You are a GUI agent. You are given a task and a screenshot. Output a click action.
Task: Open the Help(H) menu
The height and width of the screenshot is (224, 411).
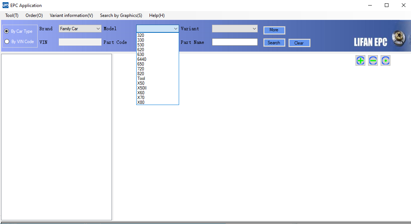coord(157,15)
